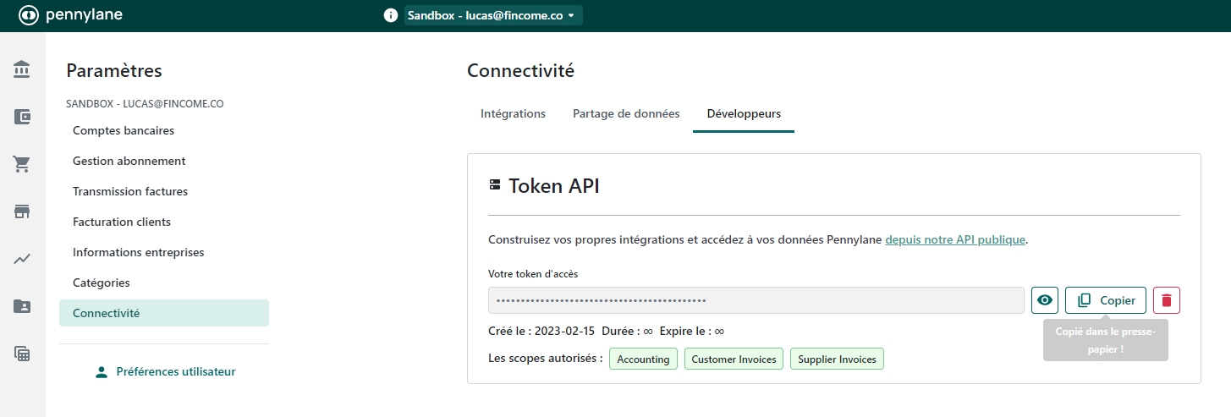Open the table grid sidebar icon
This screenshot has height=417, width=1231.
pos(22,354)
